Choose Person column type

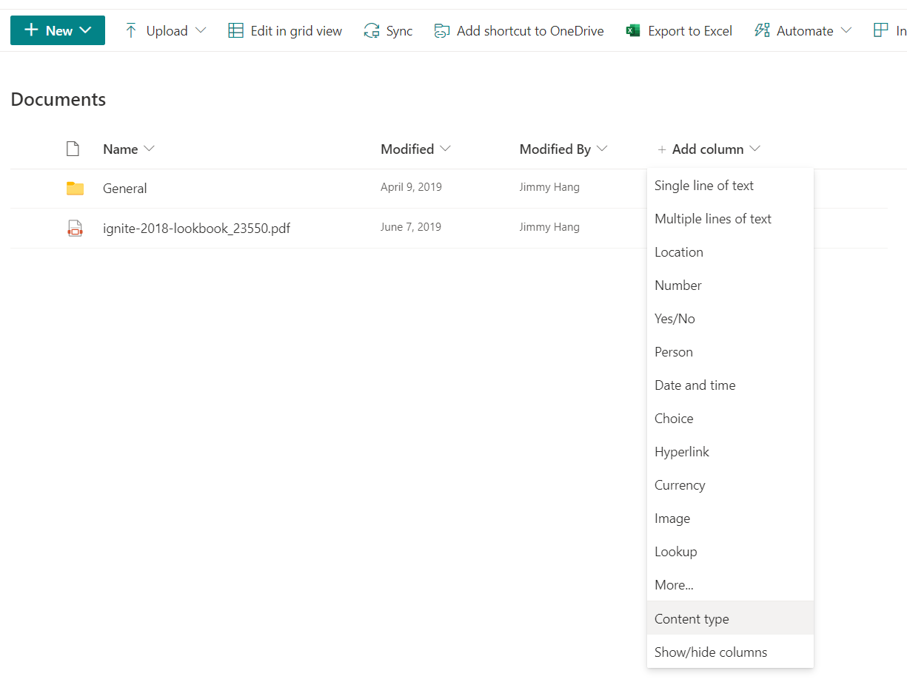tap(730, 352)
